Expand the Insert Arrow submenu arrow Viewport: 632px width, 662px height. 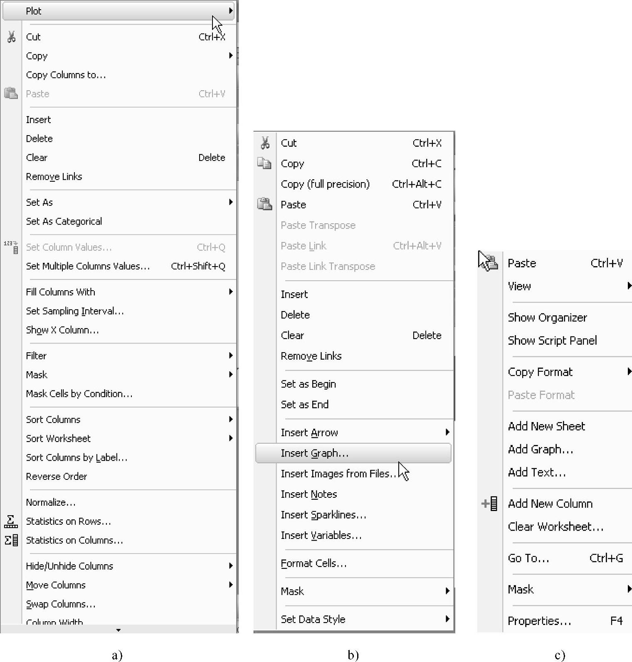(x=447, y=432)
